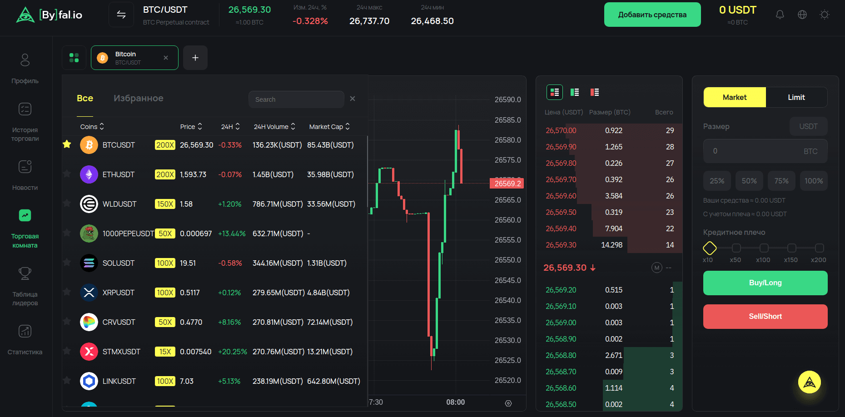Open the notifications bell
Screen dimensions: 845x417
coord(780,15)
